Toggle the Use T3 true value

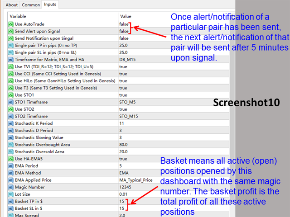tap(123, 88)
